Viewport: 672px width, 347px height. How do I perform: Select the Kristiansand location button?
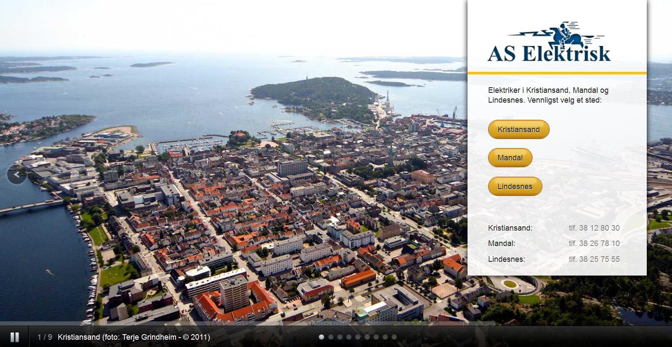[518, 130]
